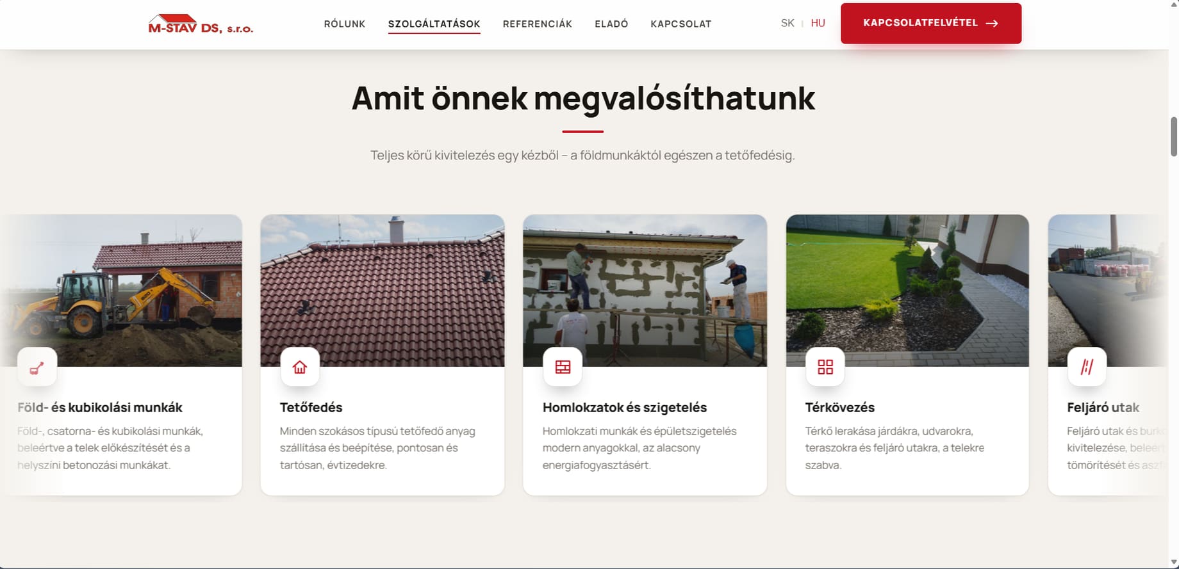Click the Térkövezés card title
Image resolution: width=1179 pixels, height=569 pixels.
840,407
